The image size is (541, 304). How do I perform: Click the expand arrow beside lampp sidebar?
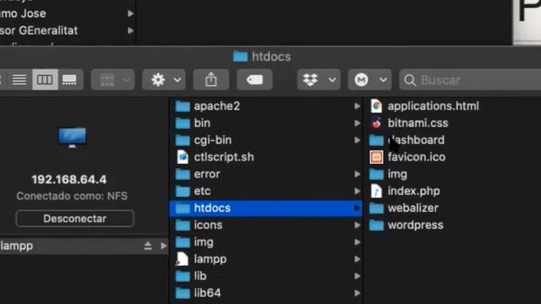[163, 246]
